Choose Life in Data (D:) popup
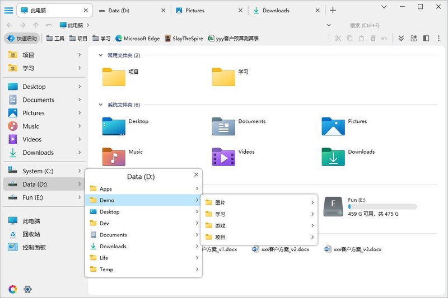Image resolution: width=448 pixels, height=298 pixels. point(144,258)
